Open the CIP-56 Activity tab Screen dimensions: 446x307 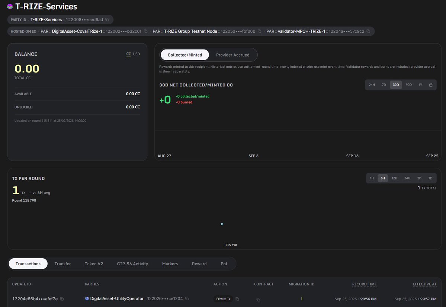coord(132,264)
